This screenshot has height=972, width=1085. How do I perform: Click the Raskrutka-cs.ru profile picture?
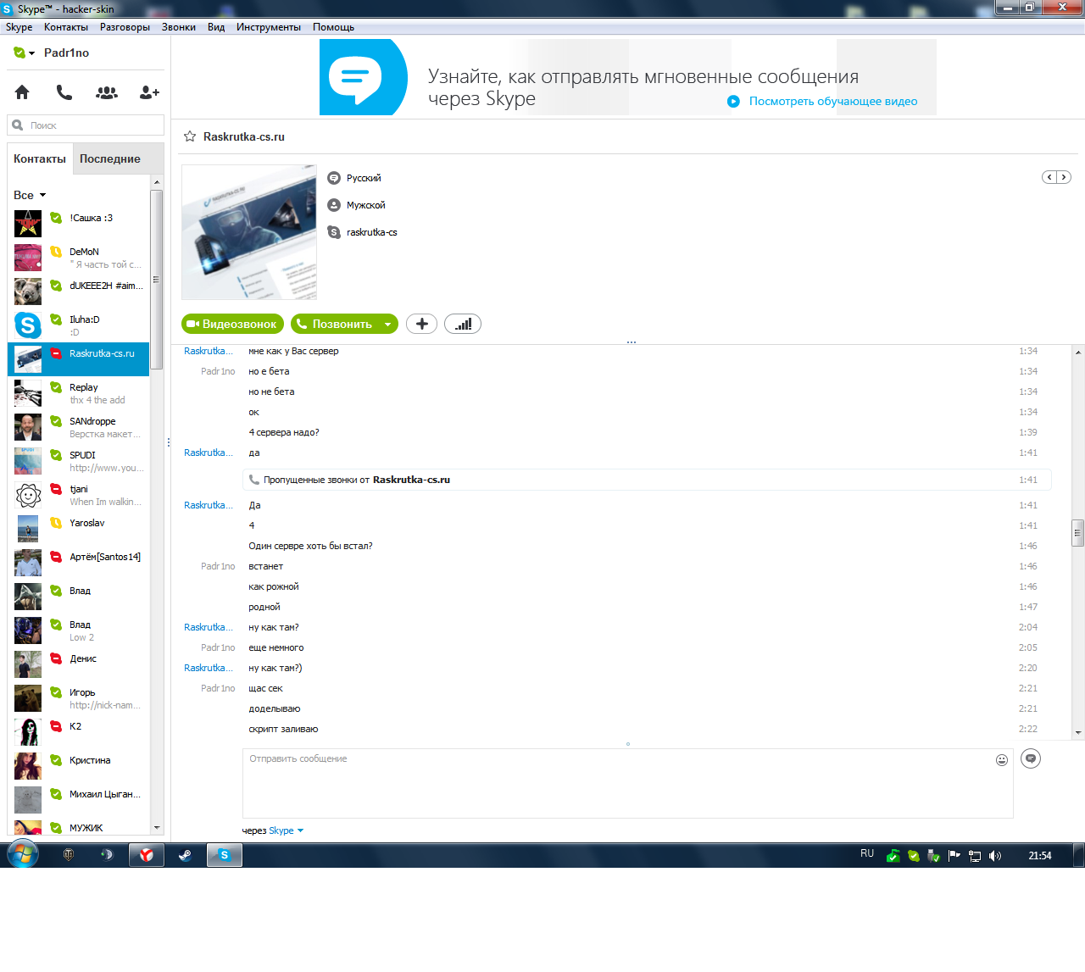tap(249, 232)
